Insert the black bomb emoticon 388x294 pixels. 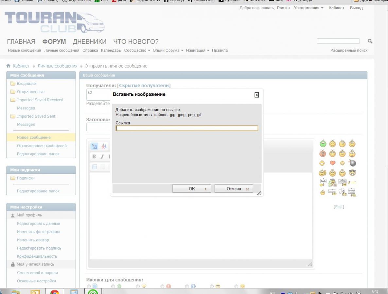point(352,163)
